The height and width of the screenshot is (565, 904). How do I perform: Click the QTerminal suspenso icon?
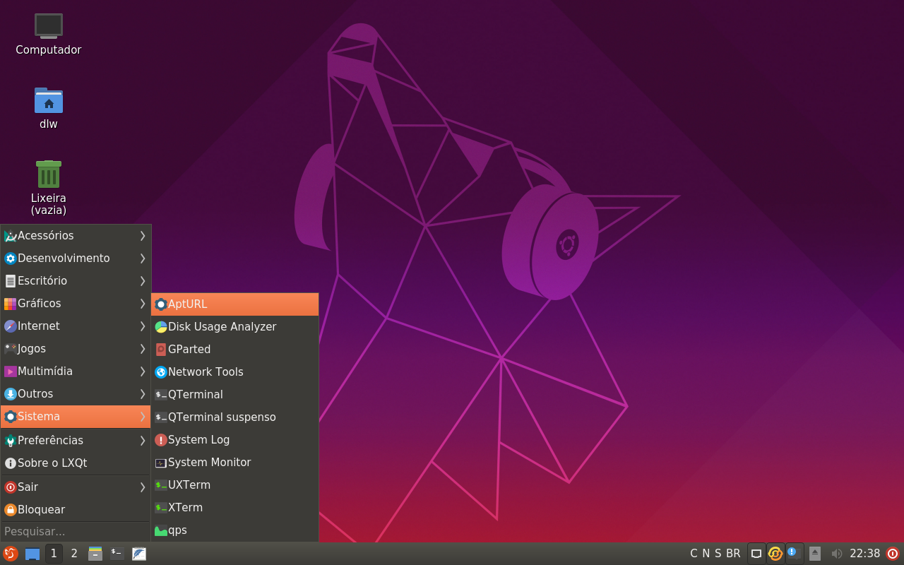[x=161, y=417]
